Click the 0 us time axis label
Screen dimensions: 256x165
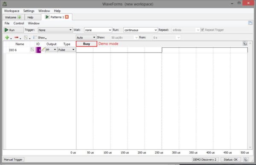coord(73,153)
